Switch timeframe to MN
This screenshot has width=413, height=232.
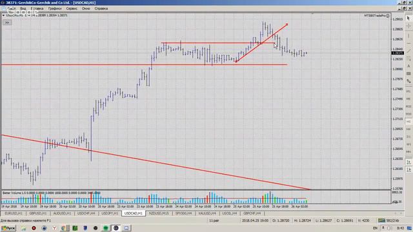(x=408, y=152)
